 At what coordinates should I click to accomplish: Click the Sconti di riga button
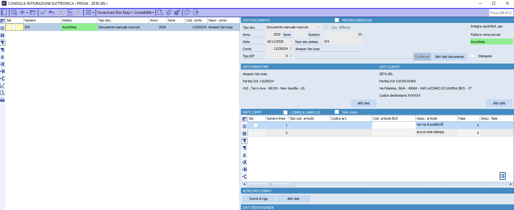click(x=258, y=199)
